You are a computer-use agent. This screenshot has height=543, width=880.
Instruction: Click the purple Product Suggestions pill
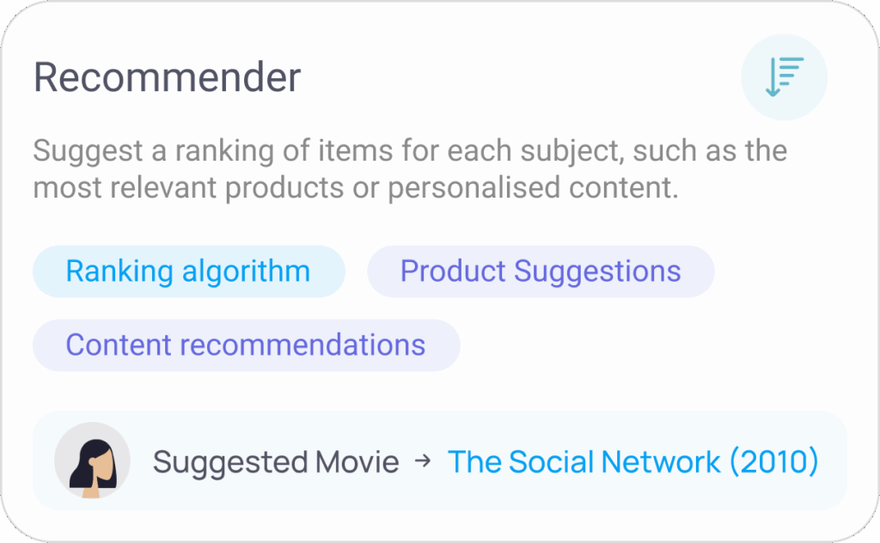point(541,271)
